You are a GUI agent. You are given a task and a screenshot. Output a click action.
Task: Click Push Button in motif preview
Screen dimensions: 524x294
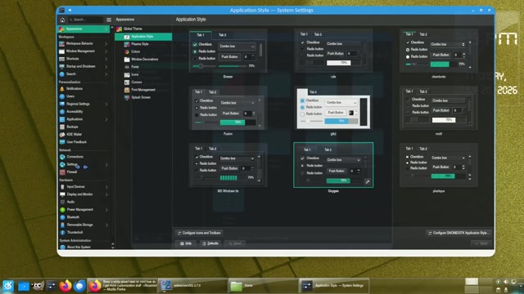[x=440, y=110]
